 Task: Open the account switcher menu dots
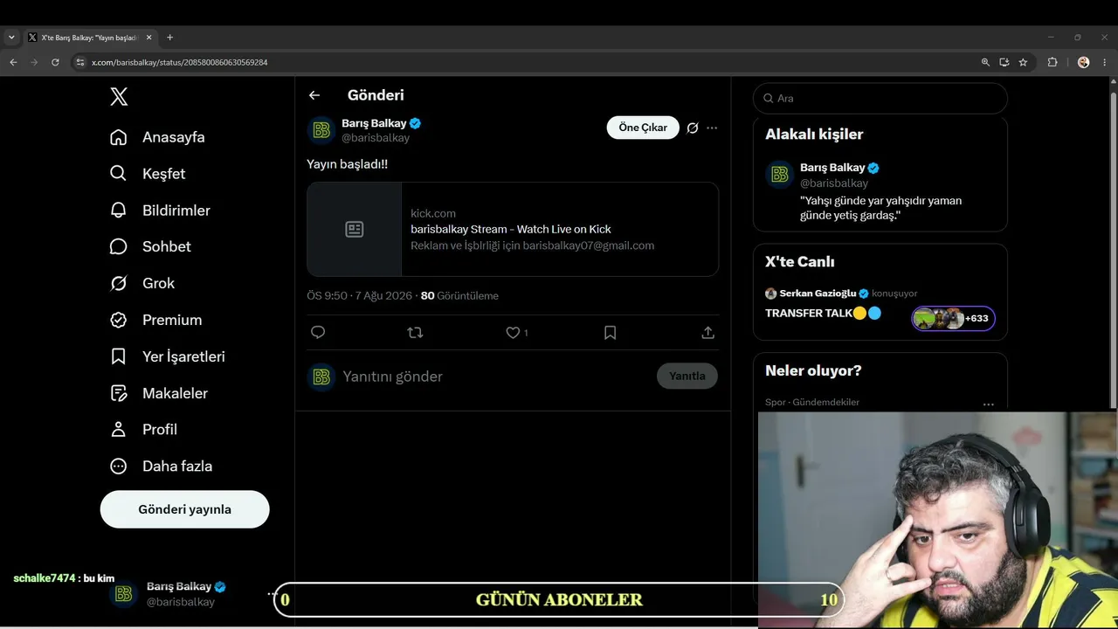click(x=273, y=594)
